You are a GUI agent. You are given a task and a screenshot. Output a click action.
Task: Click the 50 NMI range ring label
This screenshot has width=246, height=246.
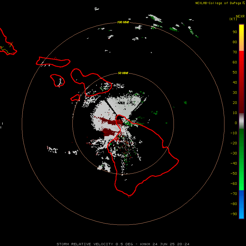pos(123,73)
